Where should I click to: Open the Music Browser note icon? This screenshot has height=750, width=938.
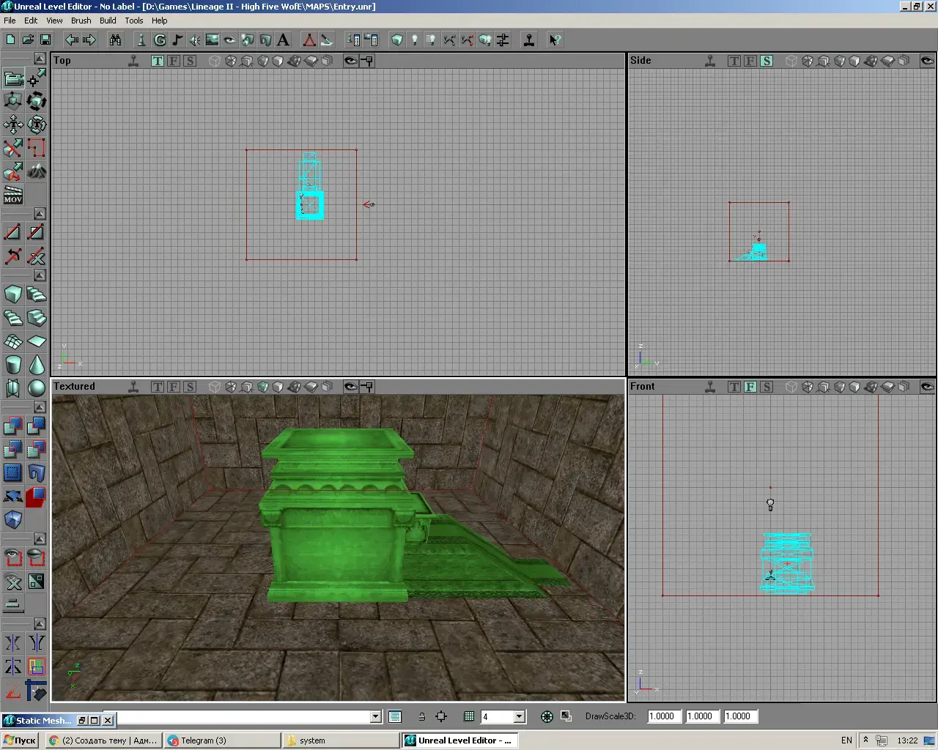pyautogui.click(x=177, y=40)
